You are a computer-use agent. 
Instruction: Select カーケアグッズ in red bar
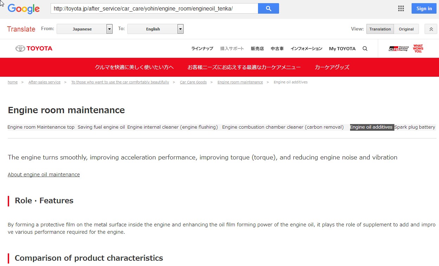(x=332, y=67)
